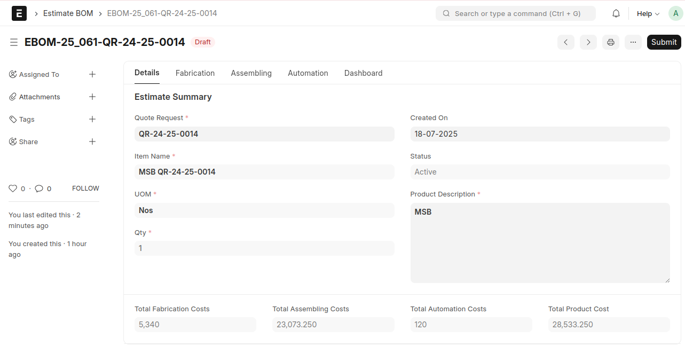Add an attachment using plus icon
This screenshot has width=685, height=354.
pyautogui.click(x=92, y=97)
